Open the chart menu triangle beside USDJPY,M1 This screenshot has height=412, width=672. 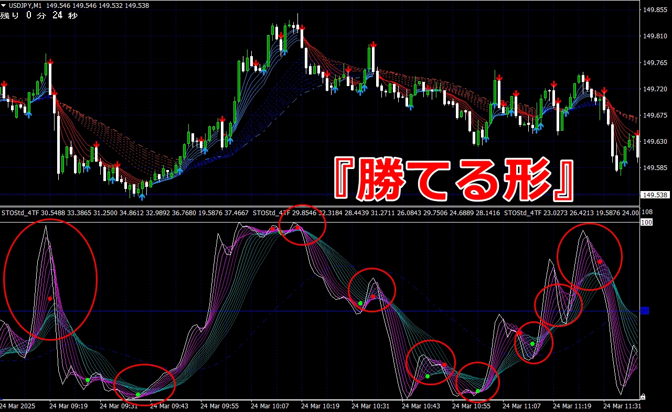click(x=3, y=5)
